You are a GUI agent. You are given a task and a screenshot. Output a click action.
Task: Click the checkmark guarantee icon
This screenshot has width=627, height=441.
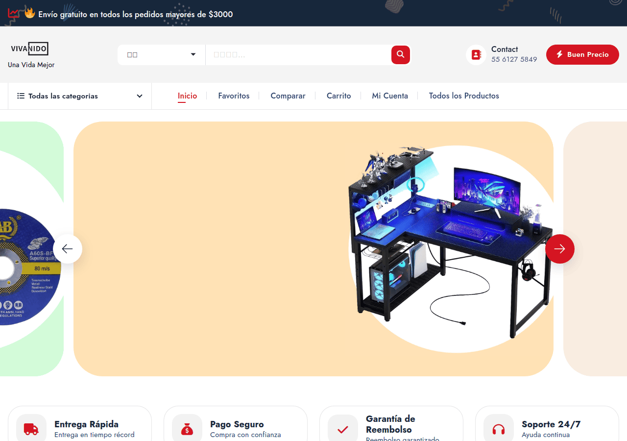(x=343, y=430)
